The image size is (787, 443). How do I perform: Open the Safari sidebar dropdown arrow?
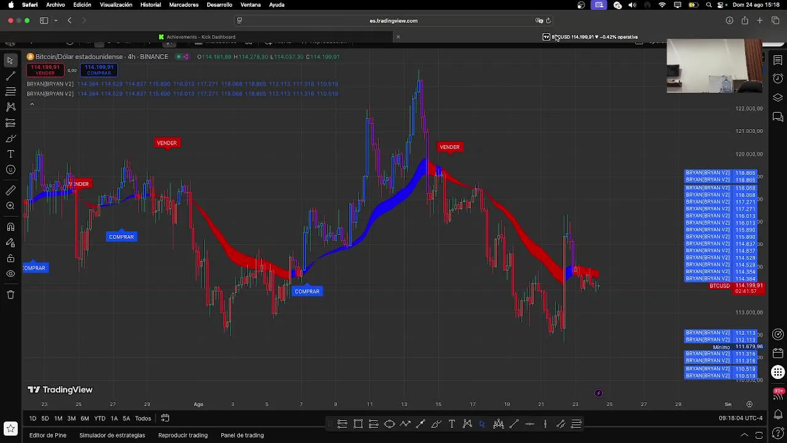click(x=55, y=20)
